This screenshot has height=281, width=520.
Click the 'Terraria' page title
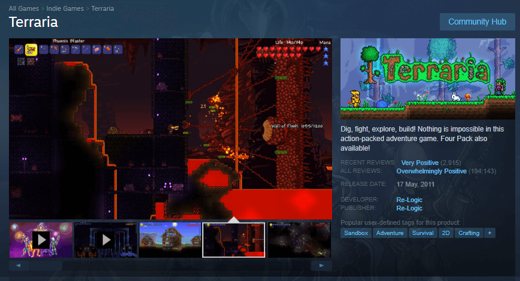point(33,22)
